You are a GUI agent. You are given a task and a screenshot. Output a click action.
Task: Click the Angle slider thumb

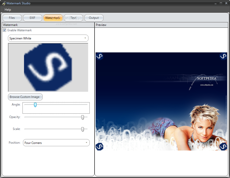[x=35, y=105]
